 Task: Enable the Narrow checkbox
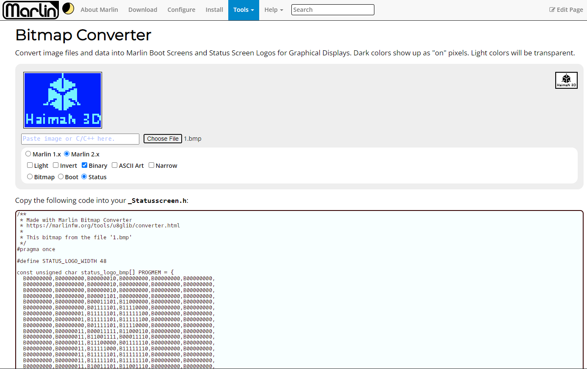tap(151, 165)
